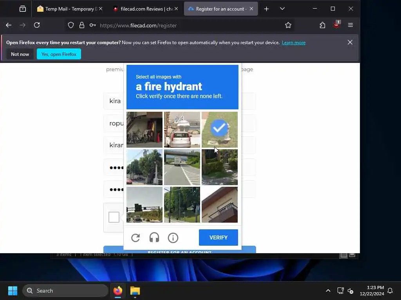The image size is (401, 300).
Task: Open the Firefox extensions puzzle icon
Action: [323, 25]
